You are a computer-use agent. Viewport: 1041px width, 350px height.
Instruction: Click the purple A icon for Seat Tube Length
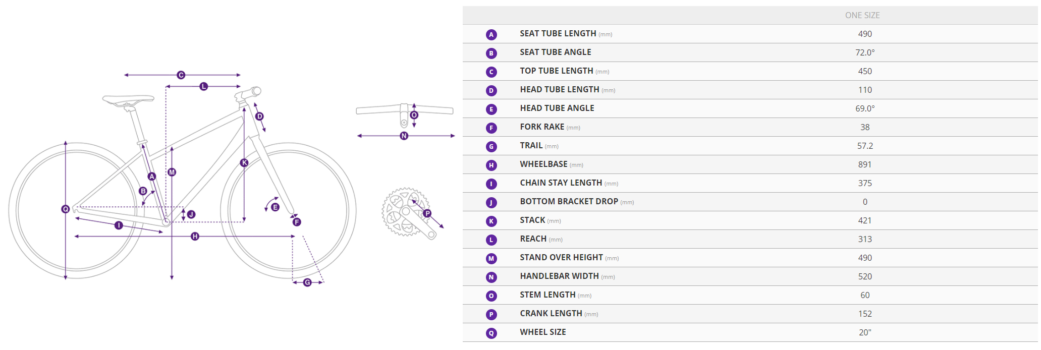[x=491, y=34]
